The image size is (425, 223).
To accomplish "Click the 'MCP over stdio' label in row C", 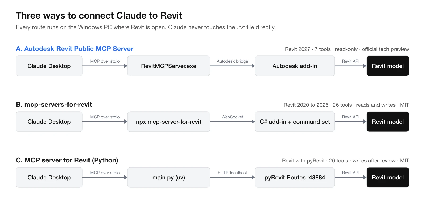I will pos(105,173).
